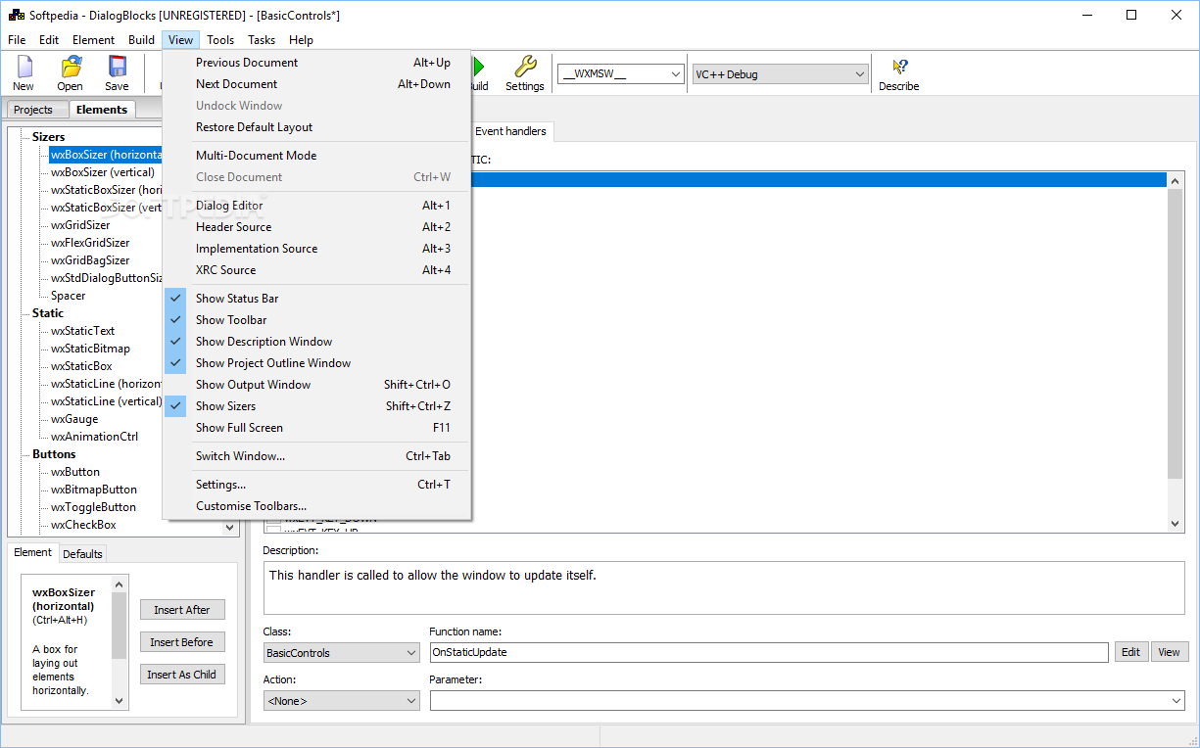The height and width of the screenshot is (748, 1200).
Task: Open the Class dropdown showing BasicControls
Action: click(x=341, y=653)
